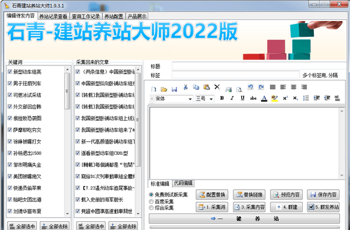The height and width of the screenshot is (230, 350).
Task: Click the 替换链接 button
Action: click(x=249, y=195)
